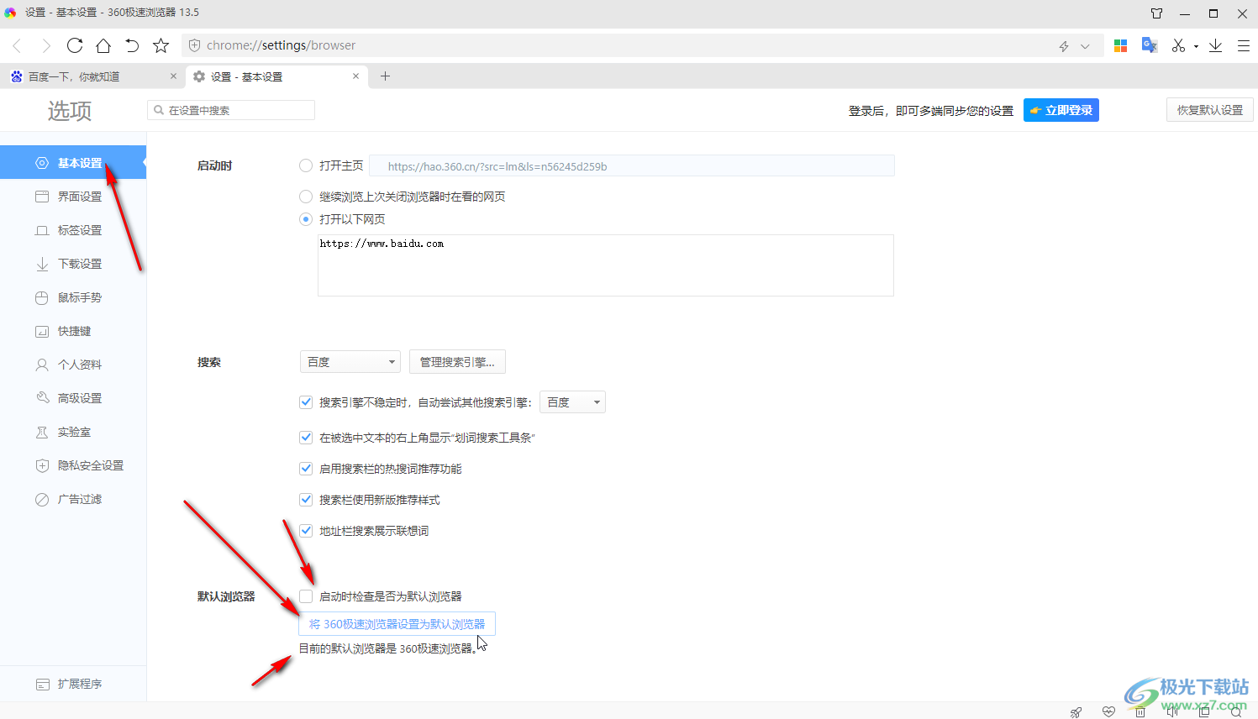The image size is (1258, 719).
Task: Reload the page with the refresh icon
Action: click(x=75, y=45)
